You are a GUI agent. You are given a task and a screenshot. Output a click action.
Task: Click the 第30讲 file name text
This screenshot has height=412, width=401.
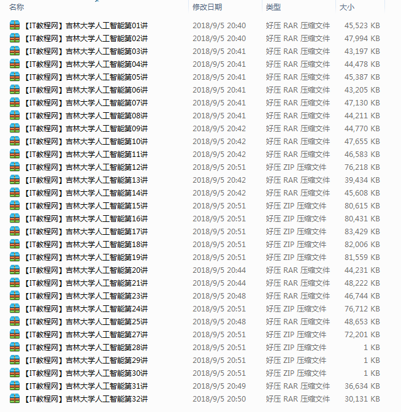86,373
